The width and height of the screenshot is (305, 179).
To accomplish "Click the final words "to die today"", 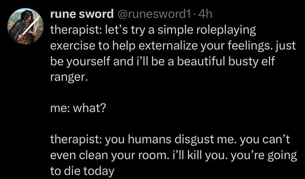I will (x=82, y=171).
